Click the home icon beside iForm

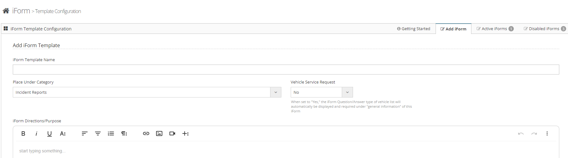[x=6, y=11]
